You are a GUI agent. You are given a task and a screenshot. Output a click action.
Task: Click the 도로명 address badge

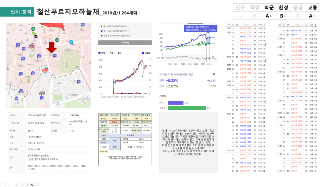pyautogui.click(x=31, y=159)
